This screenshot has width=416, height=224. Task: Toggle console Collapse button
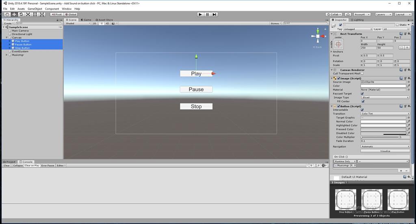pos(18,166)
